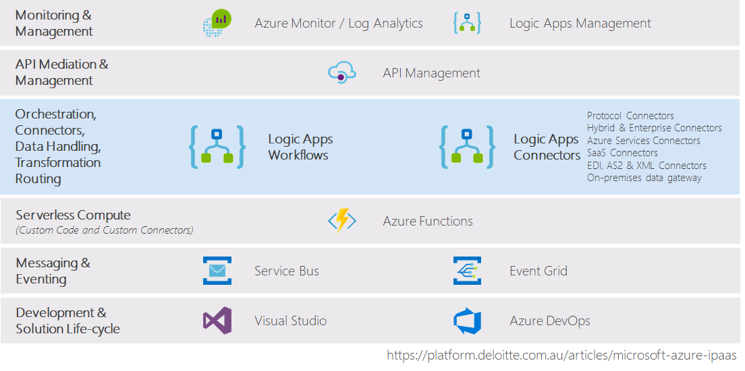745x371 pixels.
Task: Click the Event Grid icon
Action: click(467, 271)
